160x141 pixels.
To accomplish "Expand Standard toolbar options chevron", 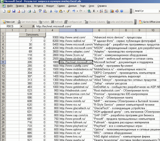I will [131, 11].
